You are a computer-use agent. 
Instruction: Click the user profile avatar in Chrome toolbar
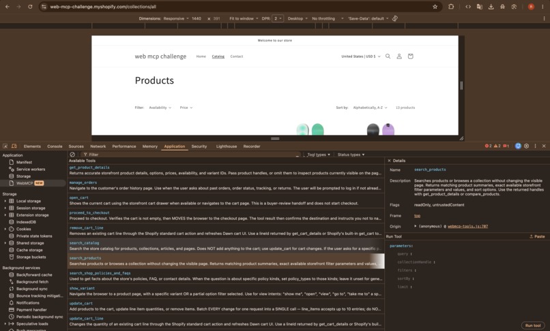coord(531,7)
